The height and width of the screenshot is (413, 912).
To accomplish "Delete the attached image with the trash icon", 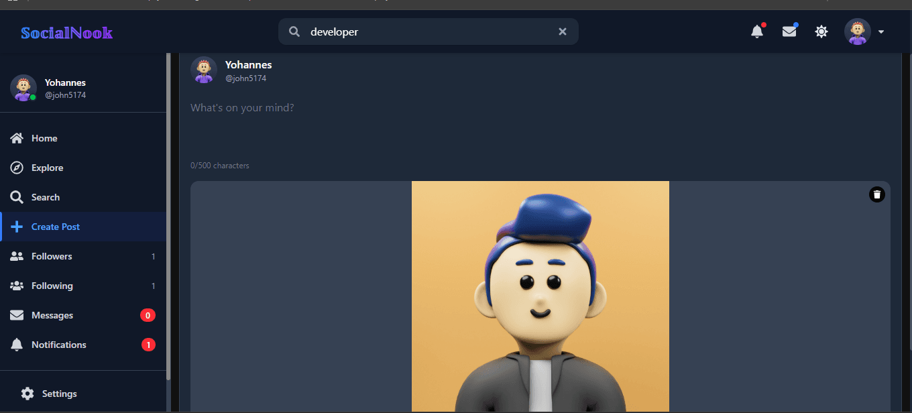I will coord(876,194).
